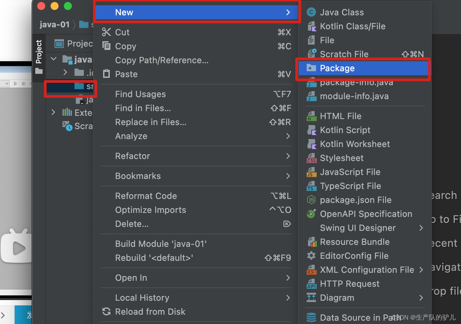
Task: Expand the Local History submenu arrow
Action: (288, 298)
